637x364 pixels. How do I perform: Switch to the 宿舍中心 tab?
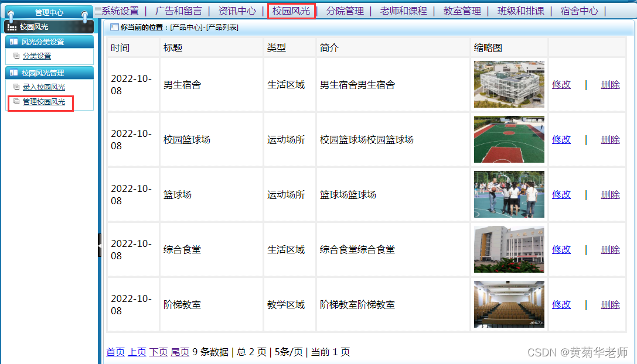tap(579, 10)
